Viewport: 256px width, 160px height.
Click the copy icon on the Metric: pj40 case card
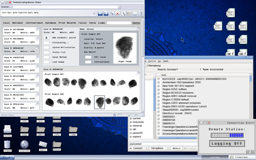pyautogui.click(x=37, y=57)
